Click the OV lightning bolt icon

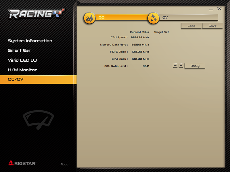point(154,18)
